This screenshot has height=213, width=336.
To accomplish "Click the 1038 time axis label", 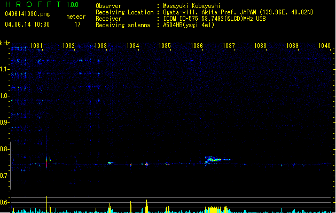I will coord(260,46).
